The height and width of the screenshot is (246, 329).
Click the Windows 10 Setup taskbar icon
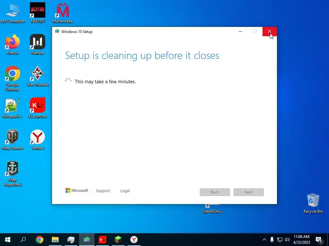[87, 240]
